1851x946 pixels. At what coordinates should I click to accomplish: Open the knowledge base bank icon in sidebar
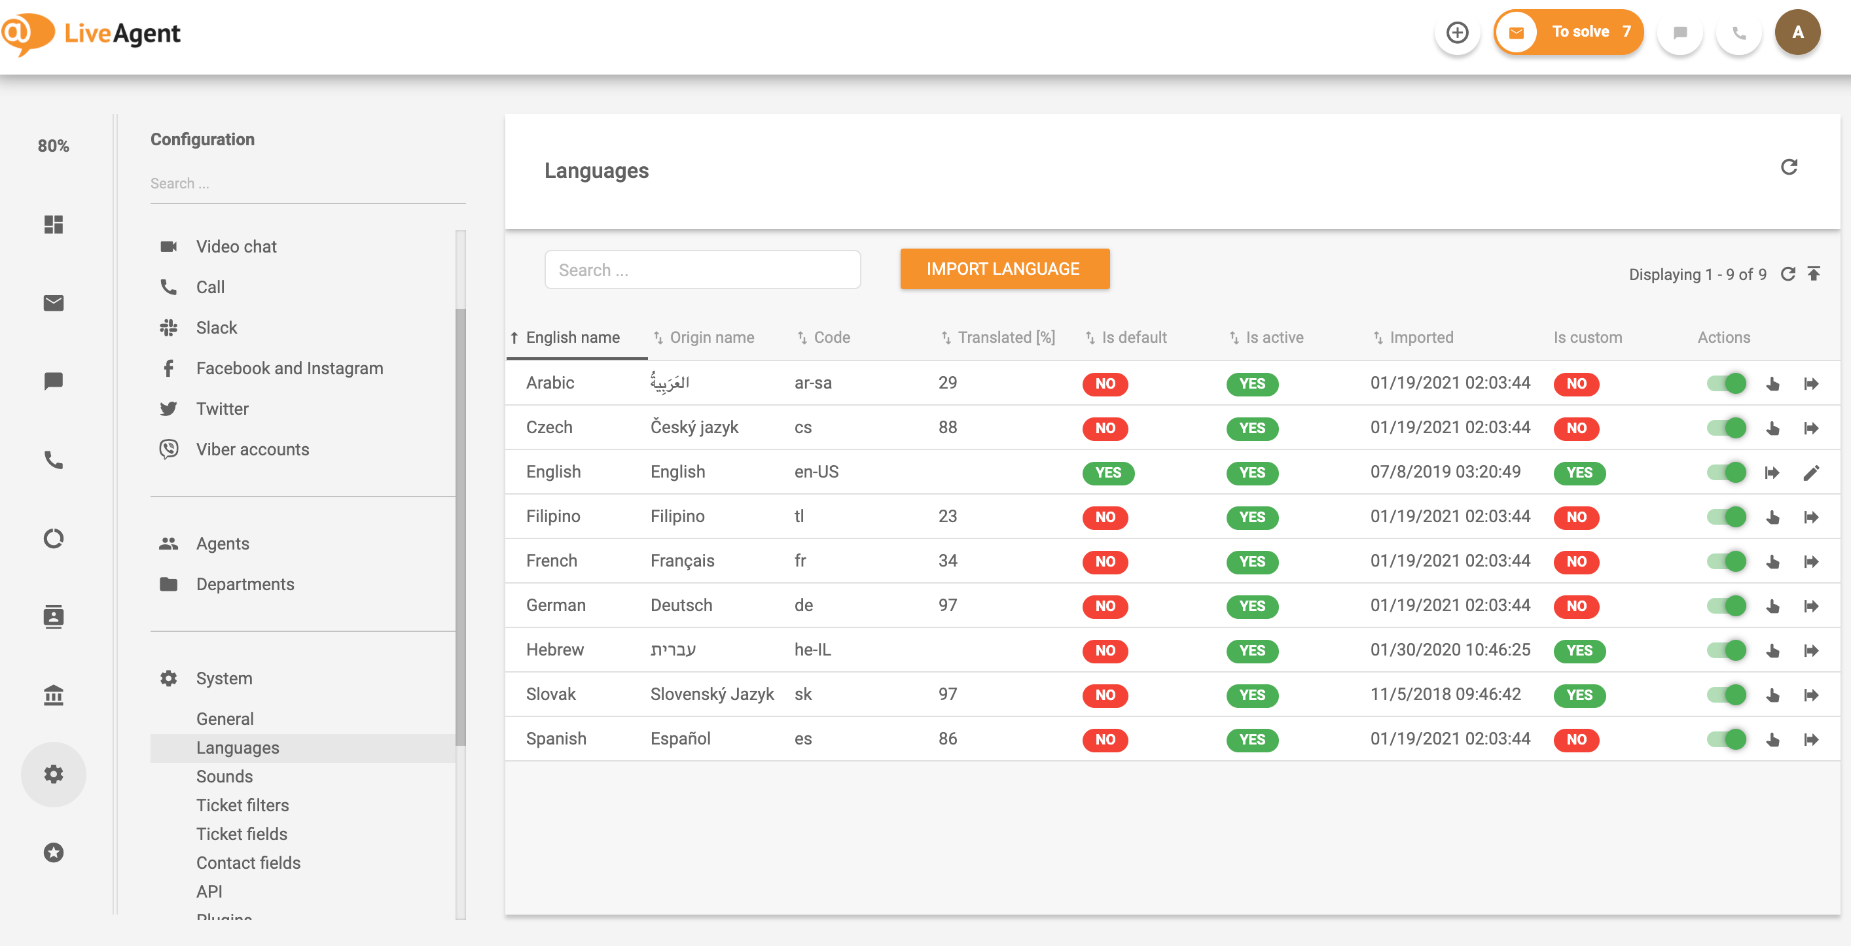[53, 695]
